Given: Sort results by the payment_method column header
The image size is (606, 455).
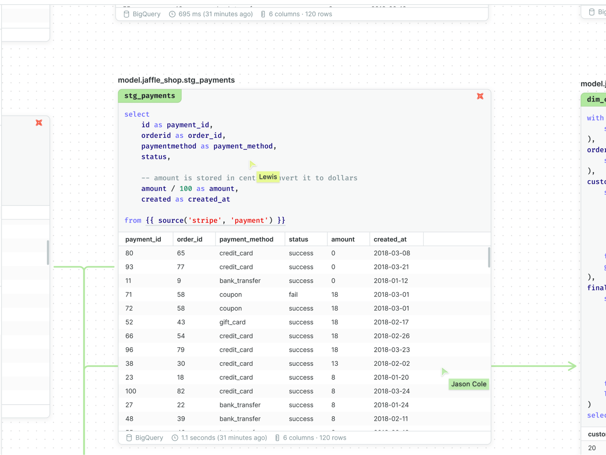Looking at the screenshot, I should 246,239.
